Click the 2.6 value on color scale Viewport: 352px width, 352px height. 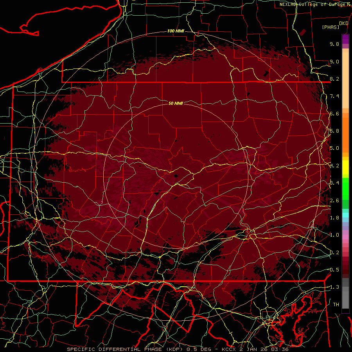334,200
